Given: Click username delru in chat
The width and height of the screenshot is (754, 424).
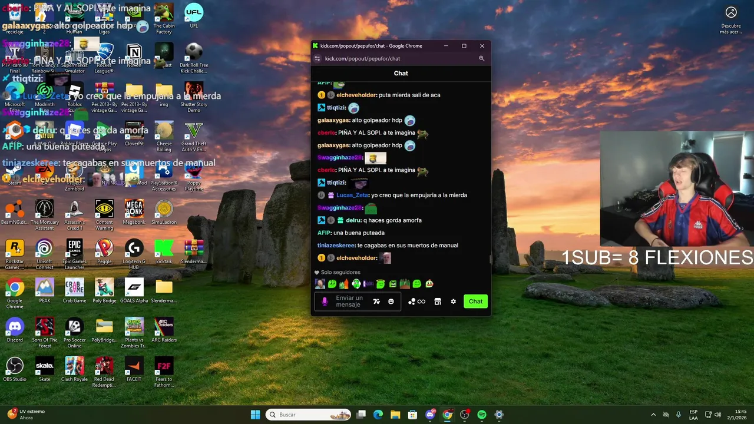Looking at the screenshot, I should tap(353, 220).
